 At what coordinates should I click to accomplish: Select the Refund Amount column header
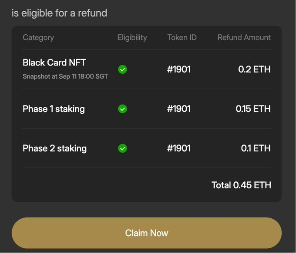(244, 37)
